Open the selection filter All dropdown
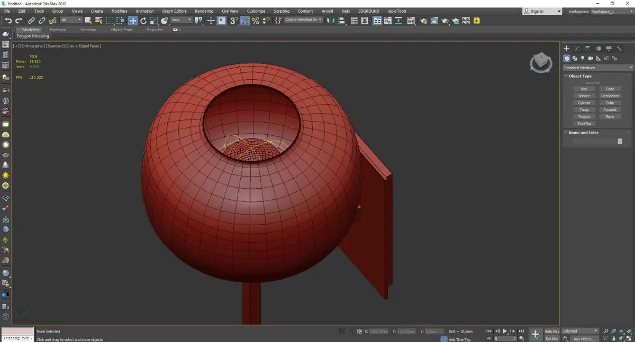635x342 pixels. coord(71,20)
